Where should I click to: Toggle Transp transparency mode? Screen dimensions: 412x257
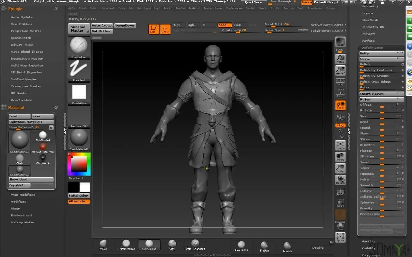340,203
